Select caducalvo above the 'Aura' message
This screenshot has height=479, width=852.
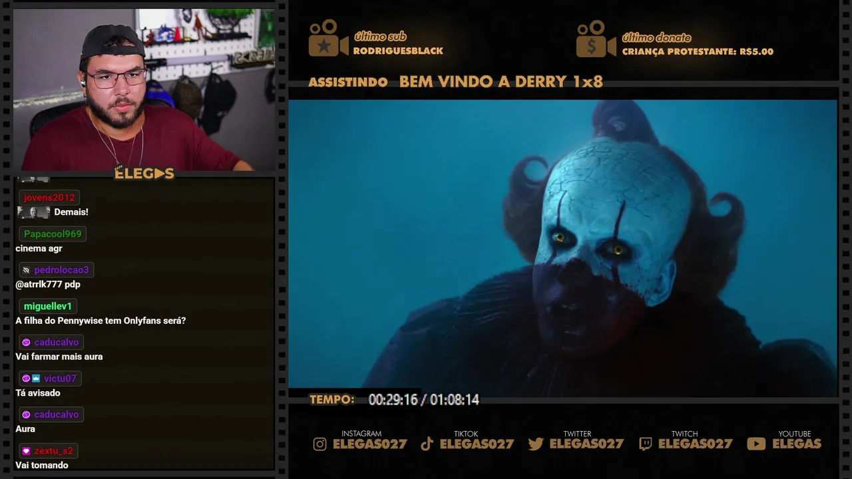click(57, 414)
